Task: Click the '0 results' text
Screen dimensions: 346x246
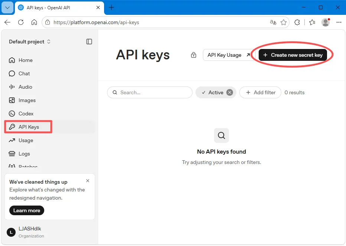Action: (294, 92)
